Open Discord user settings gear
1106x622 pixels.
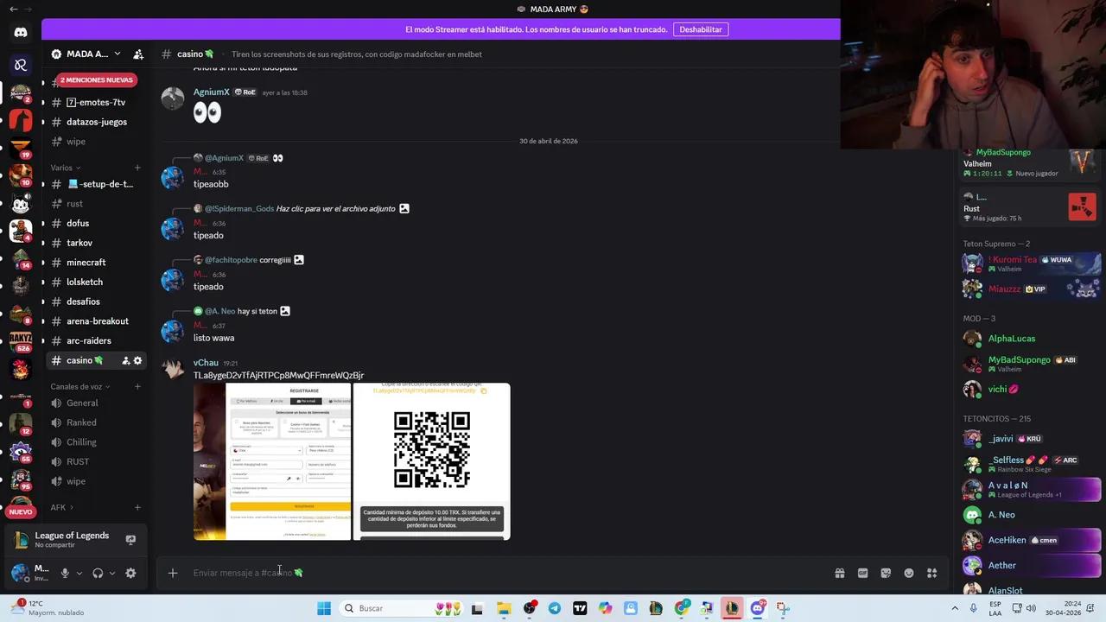click(130, 573)
